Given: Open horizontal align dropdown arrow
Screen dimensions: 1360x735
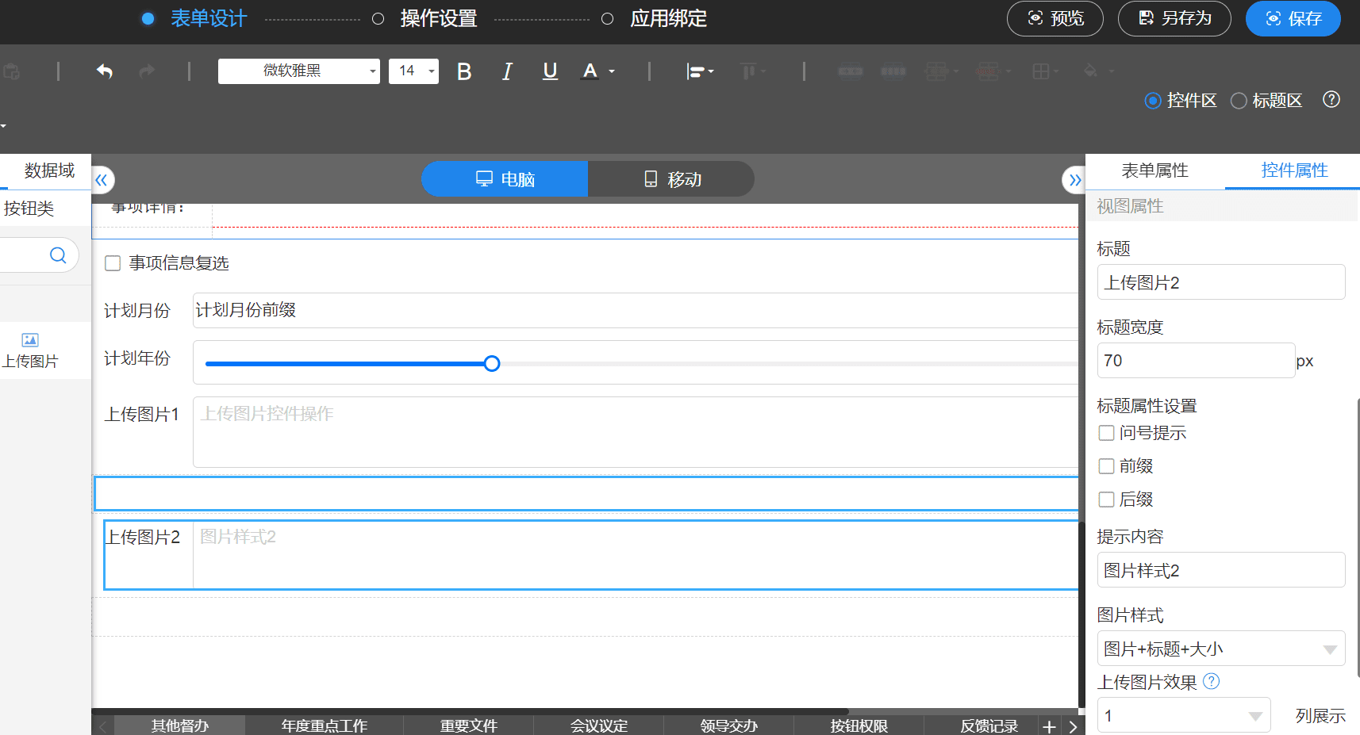Looking at the screenshot, I should [711, 71].
